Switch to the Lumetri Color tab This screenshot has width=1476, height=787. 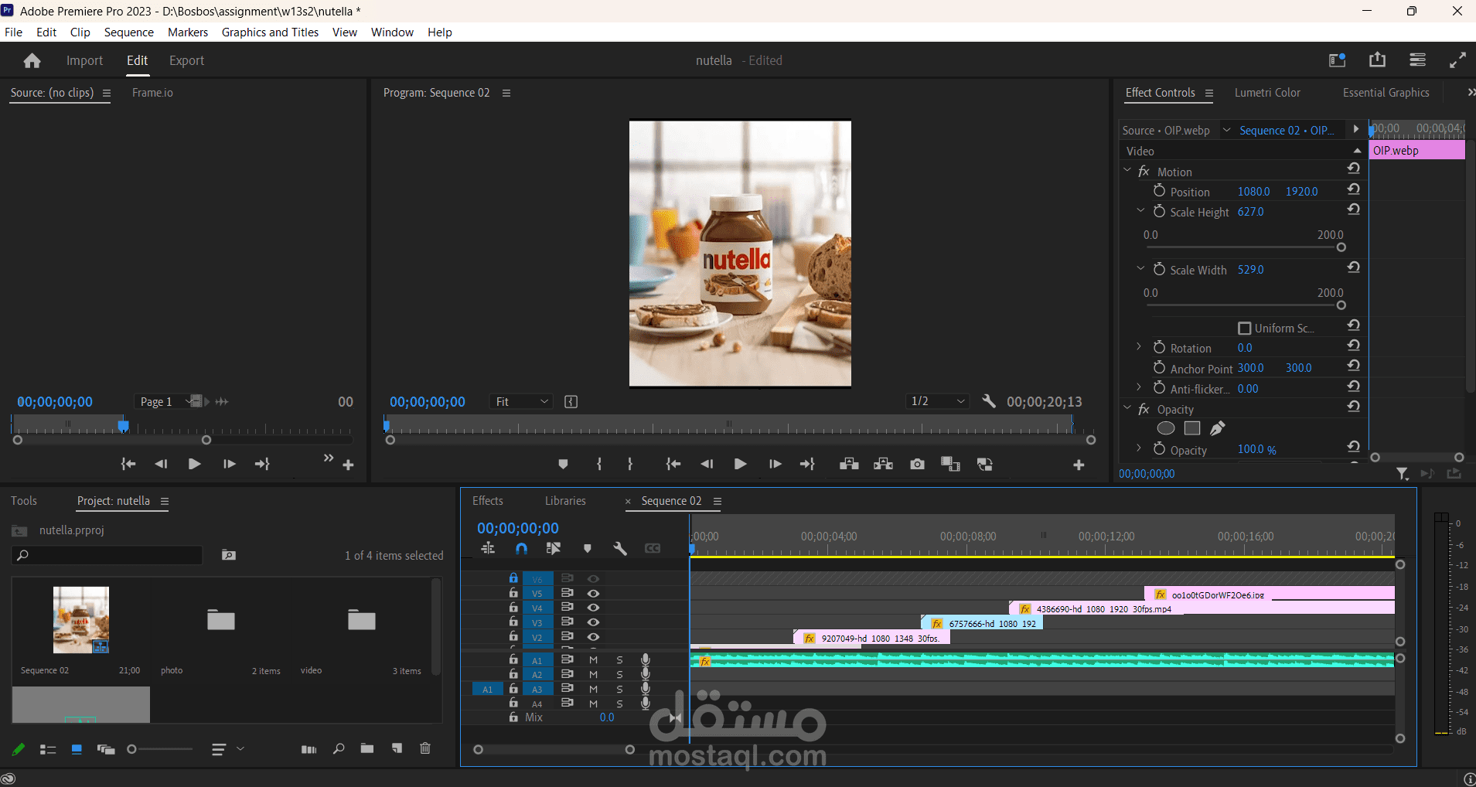click(1267, 92)
